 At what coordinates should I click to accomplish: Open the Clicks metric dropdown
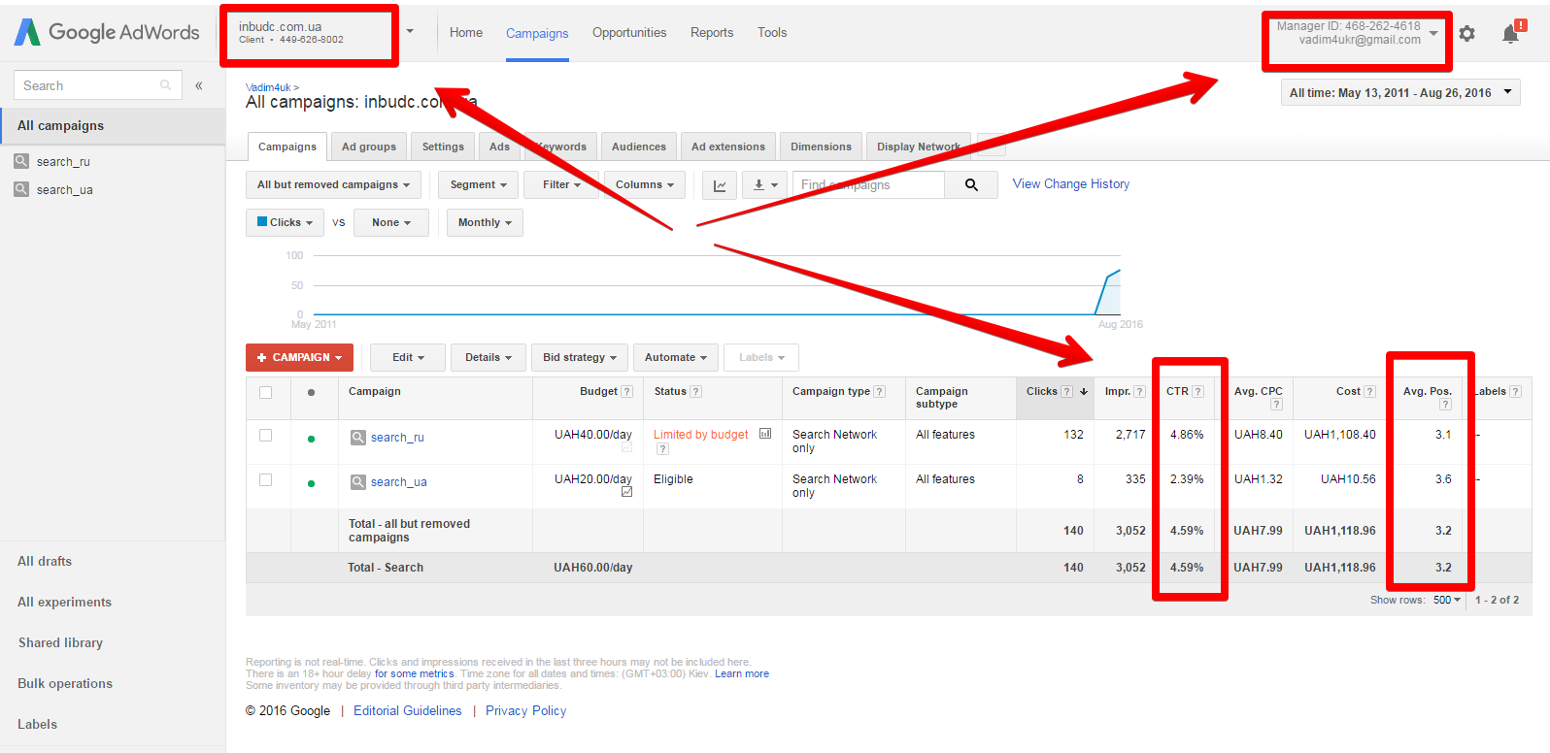[x=285, y=222]
